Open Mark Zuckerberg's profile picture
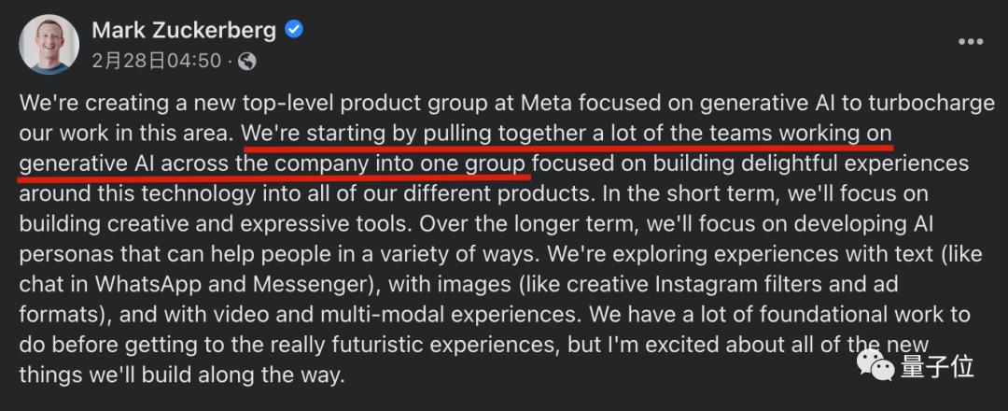 [x=46, y=44]
